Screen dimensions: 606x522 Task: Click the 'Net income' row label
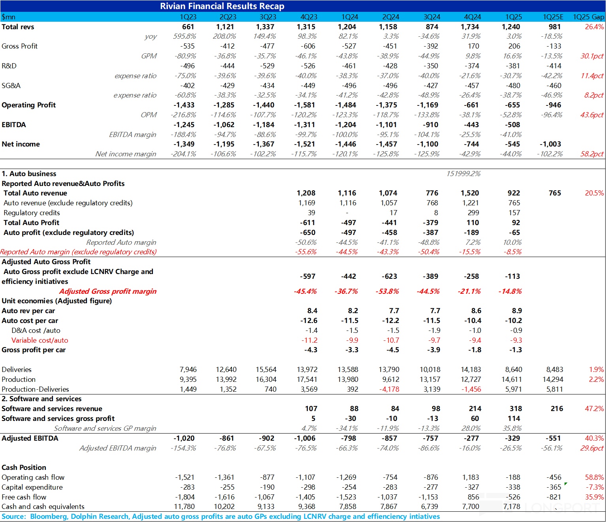click(21, 144)
